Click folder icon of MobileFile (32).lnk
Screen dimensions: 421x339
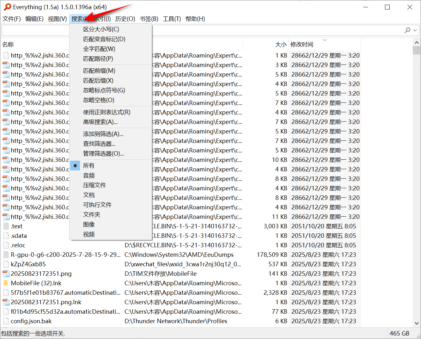(6, 283)
